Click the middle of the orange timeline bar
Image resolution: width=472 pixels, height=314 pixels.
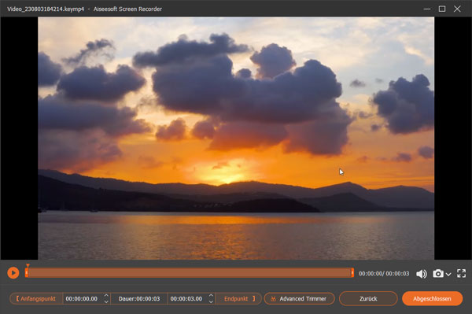[190, 273]
